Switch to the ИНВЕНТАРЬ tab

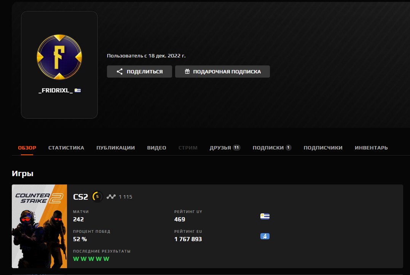click(x=371, y=147)
